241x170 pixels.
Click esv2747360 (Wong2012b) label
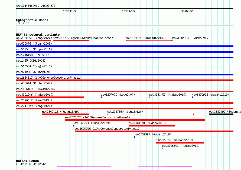(x=125, y=112)
